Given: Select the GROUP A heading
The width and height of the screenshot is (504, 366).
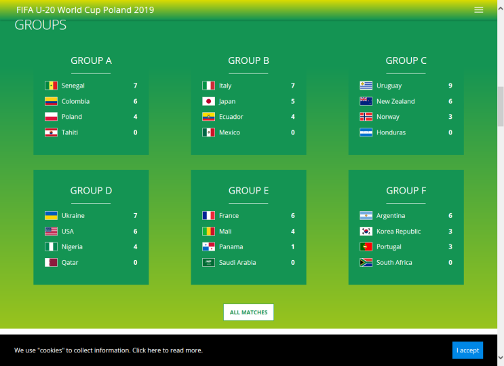Looking at the screenshot, I should point(91,60).
